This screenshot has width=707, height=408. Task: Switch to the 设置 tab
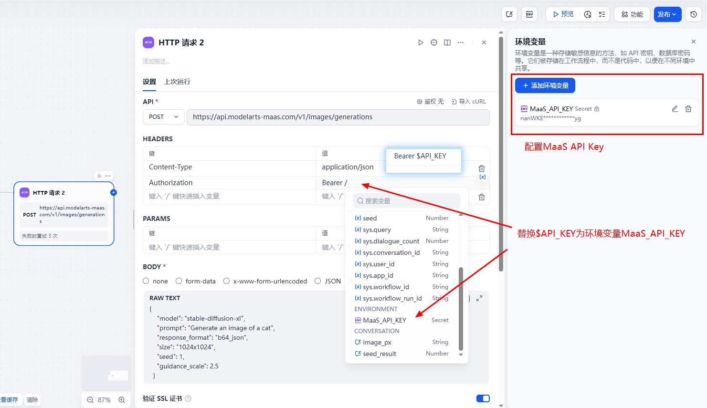pyautogui.click(x=149, y=82)
